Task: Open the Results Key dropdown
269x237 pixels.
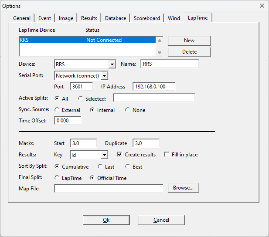Action: tap(104, 155)
